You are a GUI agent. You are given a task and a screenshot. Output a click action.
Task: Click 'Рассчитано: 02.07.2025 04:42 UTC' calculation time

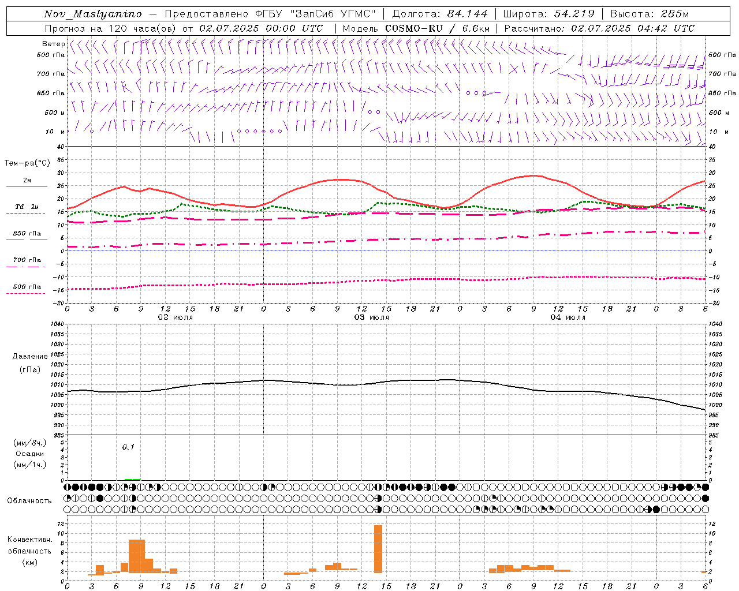coord(599,28)
